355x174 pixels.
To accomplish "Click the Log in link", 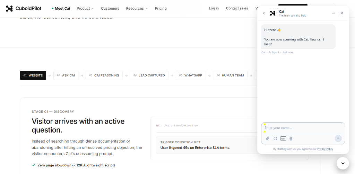I will tap(214, 8).
